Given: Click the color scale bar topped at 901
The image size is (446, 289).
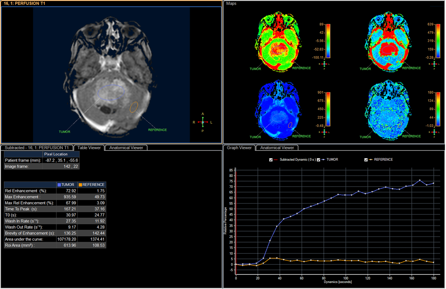Looking at the screenshot, I should pos(328,109).
